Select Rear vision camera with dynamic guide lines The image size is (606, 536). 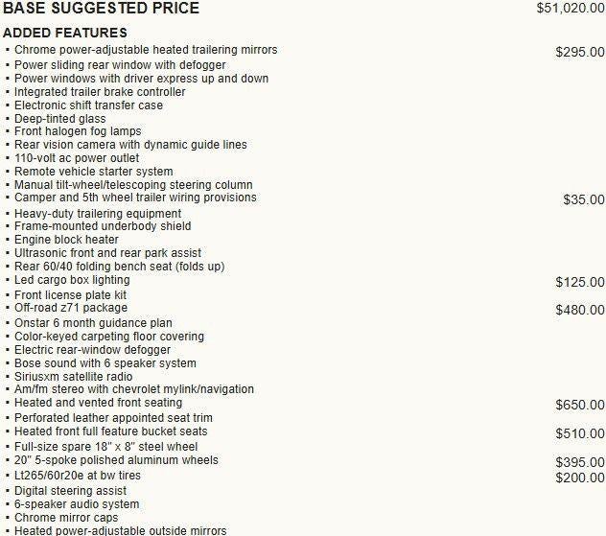pos(130,145)
